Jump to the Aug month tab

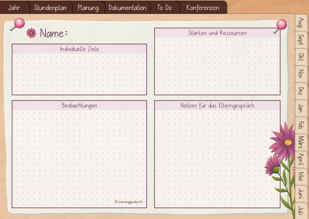[301, 22]
